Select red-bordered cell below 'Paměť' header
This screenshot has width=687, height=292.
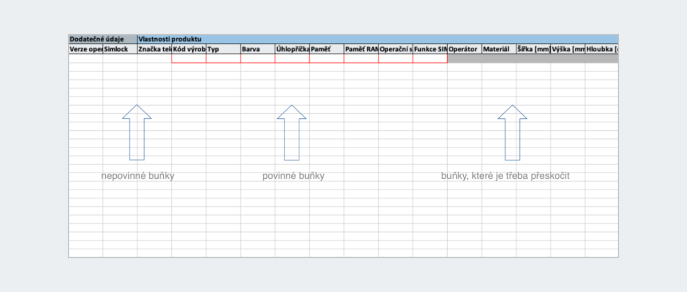point(326,58)
